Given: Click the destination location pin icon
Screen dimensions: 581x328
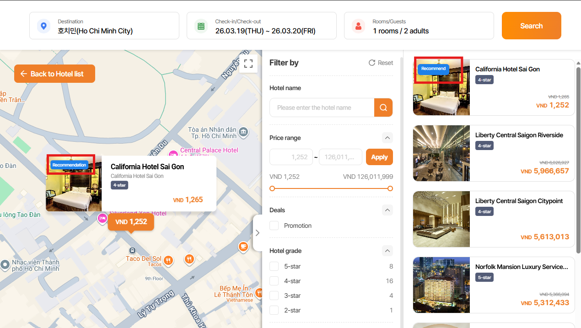Looking at the screenshot, I should click(43, 26).
